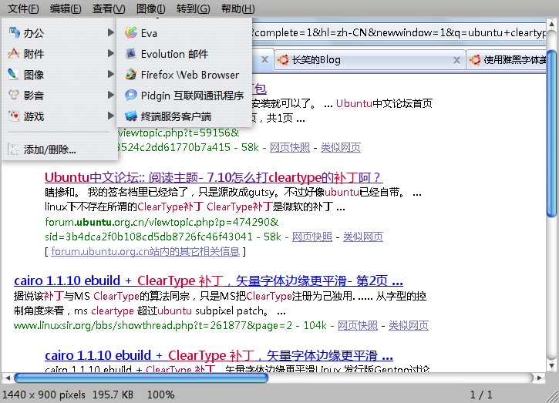
Task: Open Ubuntu中文论坛 阅读主题 7.10 cleartype link
Action: [x=214, y=177]
